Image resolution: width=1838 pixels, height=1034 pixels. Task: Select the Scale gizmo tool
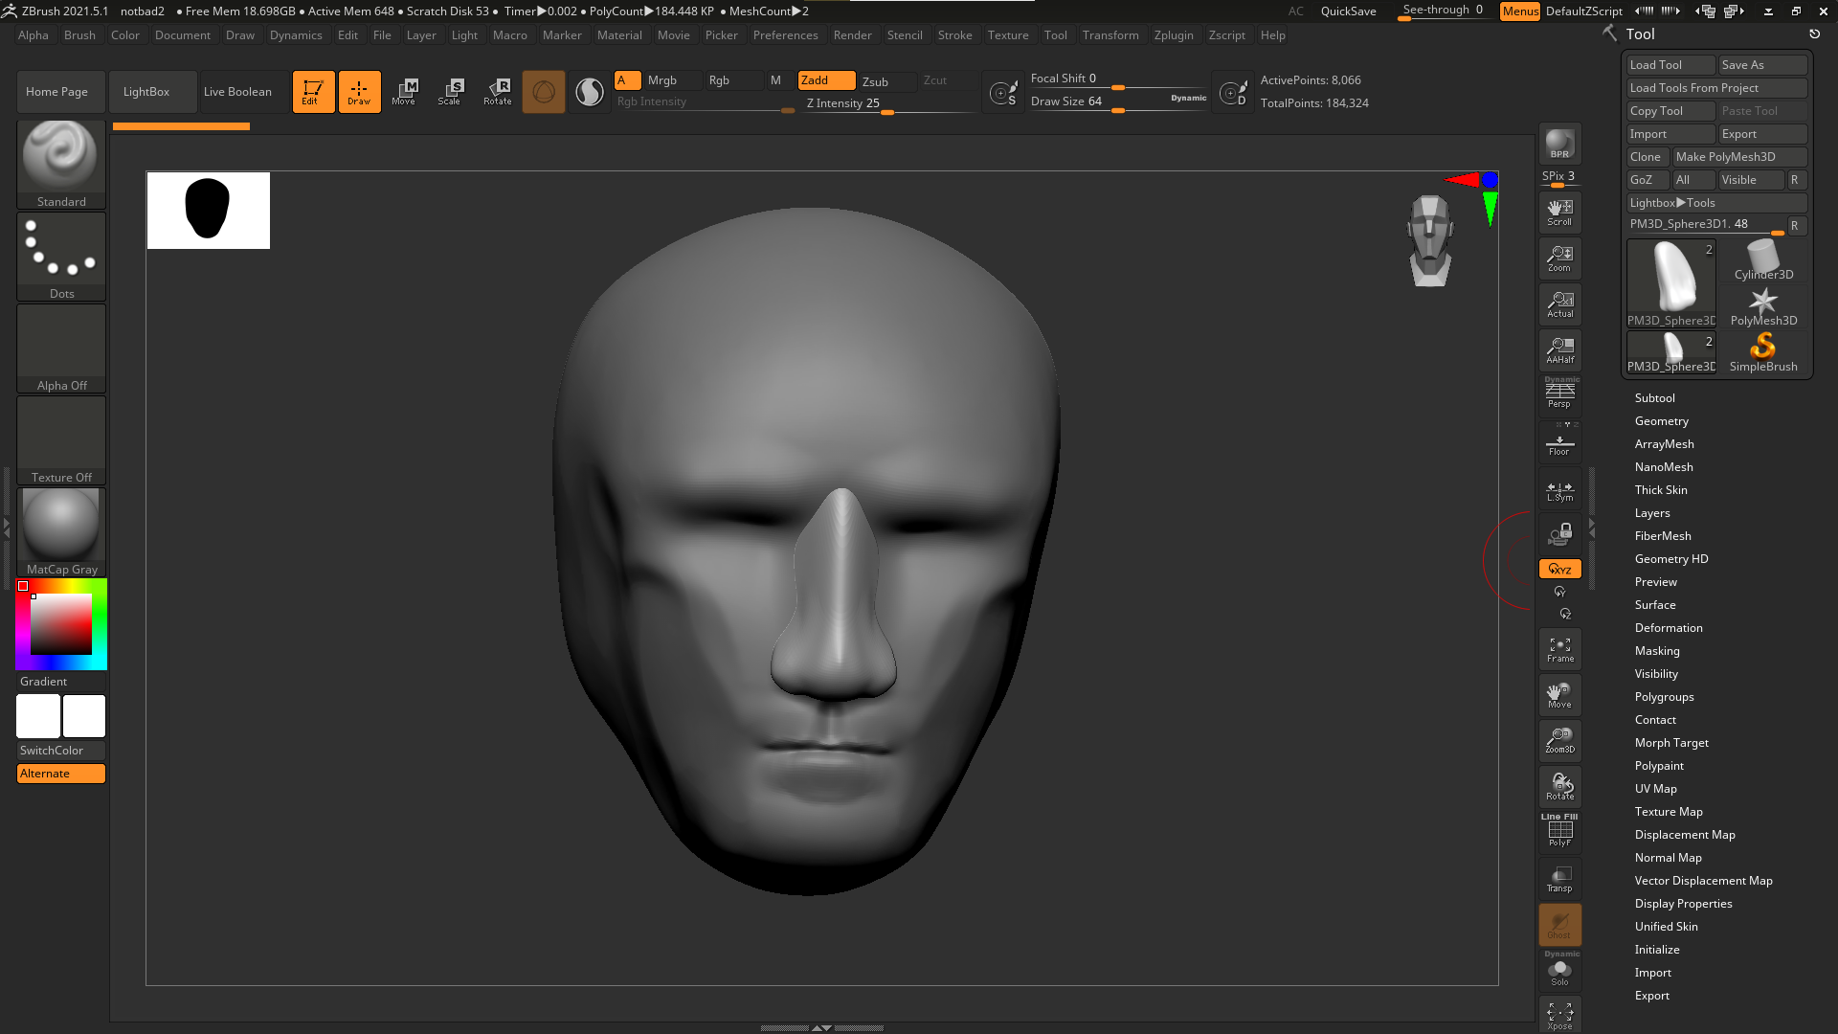tap(449, 92)
